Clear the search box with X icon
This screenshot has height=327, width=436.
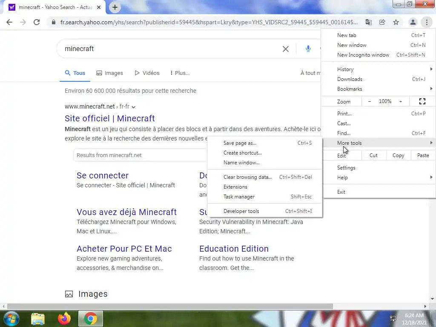pyautogui.click(x=286, y=49)
